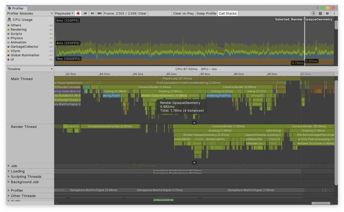Click the Animation reorder handle
The height and width of the screenshot is (212, 344).
(51, 43)
